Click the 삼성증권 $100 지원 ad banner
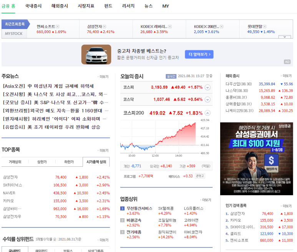Viewport: 297px width, 252px height. click(257, 159)
